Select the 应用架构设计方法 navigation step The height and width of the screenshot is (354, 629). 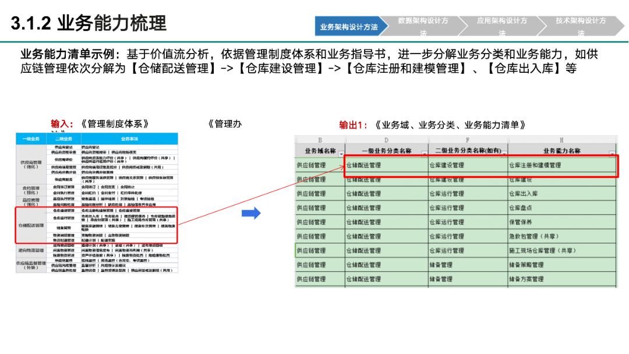[502, 26]
